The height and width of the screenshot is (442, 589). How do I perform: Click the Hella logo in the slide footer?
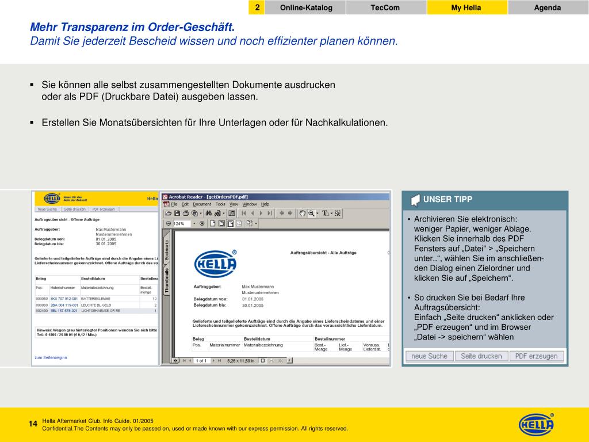[537, 425]
